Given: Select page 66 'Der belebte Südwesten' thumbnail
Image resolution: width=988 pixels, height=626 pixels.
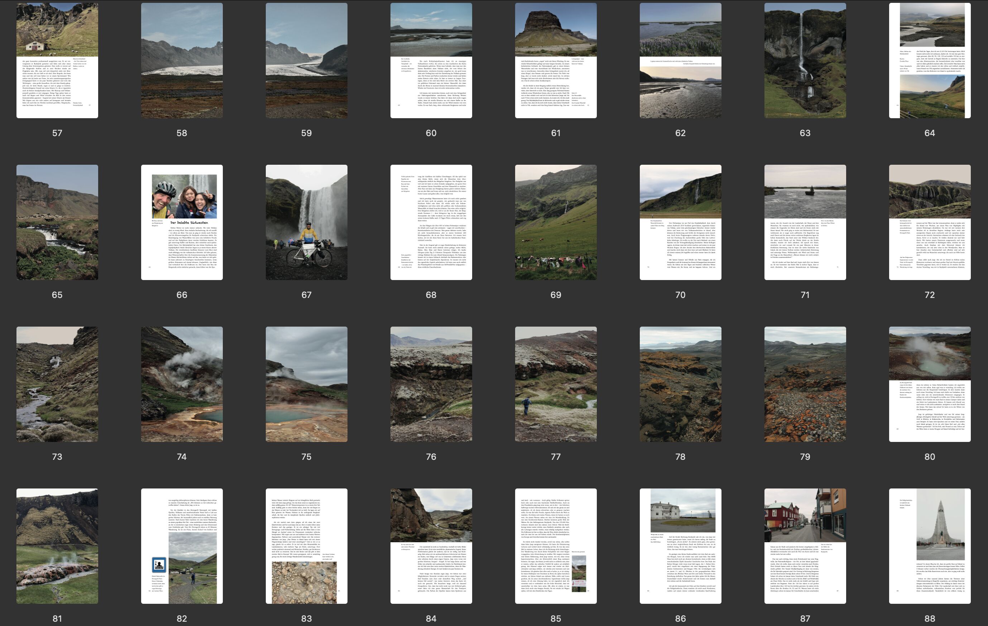Looking at the screenshot, I should 182,222.
